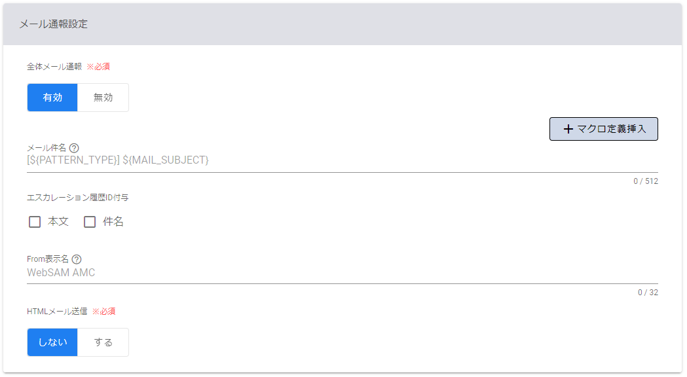Check the 件名 checkbox
This screenshot has height=377, width=687.
click(90, 222)
